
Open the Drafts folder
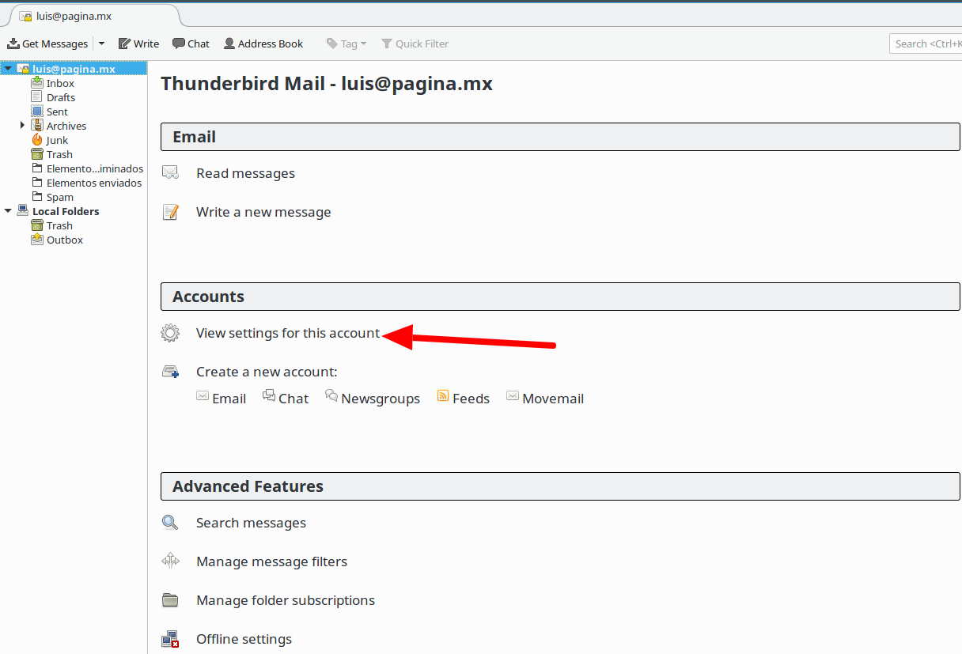point(61,97)
